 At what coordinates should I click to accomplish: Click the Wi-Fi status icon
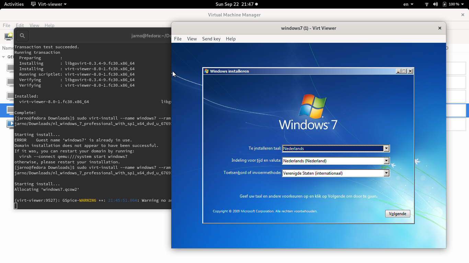tap(427, 4)
